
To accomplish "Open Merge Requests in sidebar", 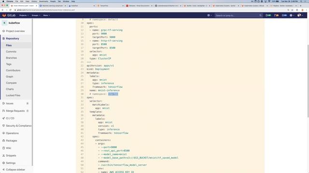I will (16, 111).
